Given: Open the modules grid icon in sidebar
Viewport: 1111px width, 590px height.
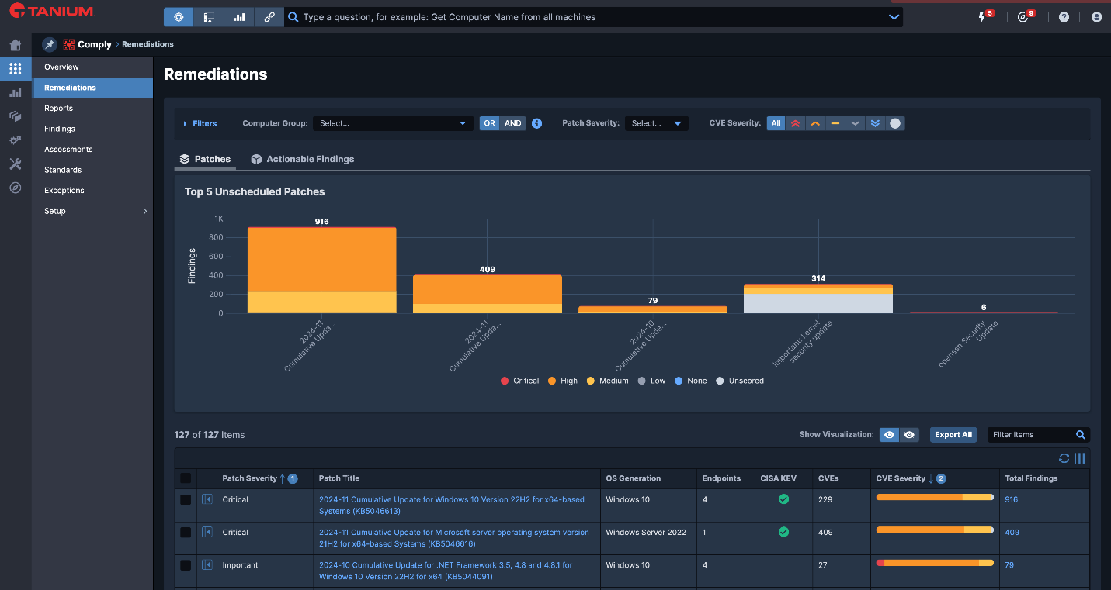Looking at the screenshot, I should pyautogui.click(x=15, y=69).
